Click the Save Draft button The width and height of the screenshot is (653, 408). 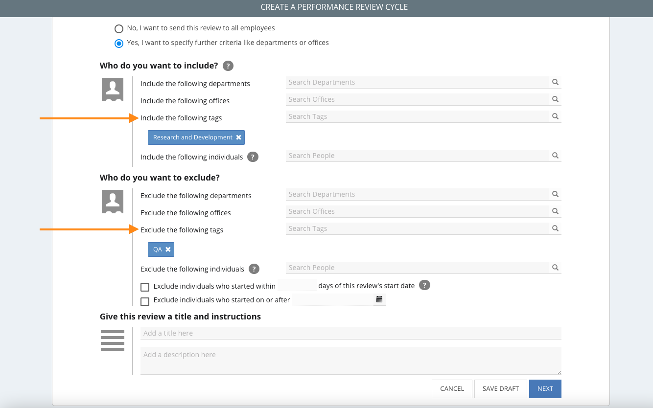coord(500,389)
